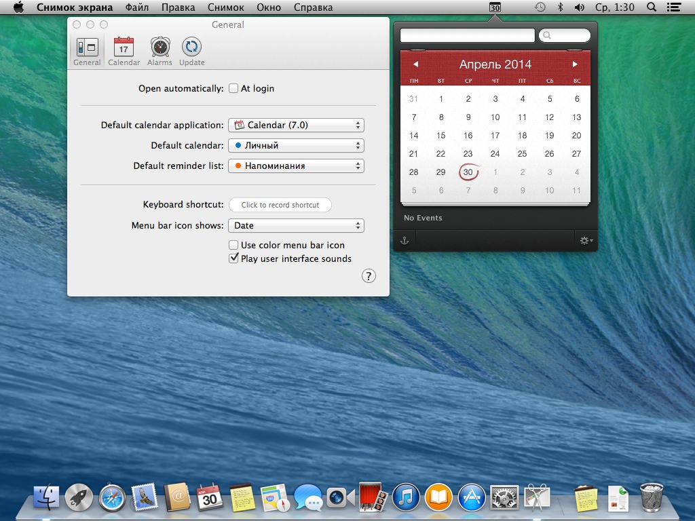Open the Справка menu
Screen dimensions: 695x521
[x=313, y=7]
